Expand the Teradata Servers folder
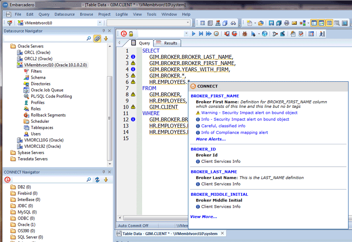Viewport: 352px width, 242px height. pyautogui.click(x=29, y=159)
